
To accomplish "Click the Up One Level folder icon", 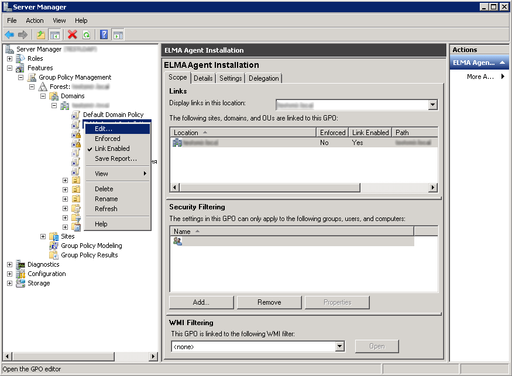I will click(x=41, y=35).
